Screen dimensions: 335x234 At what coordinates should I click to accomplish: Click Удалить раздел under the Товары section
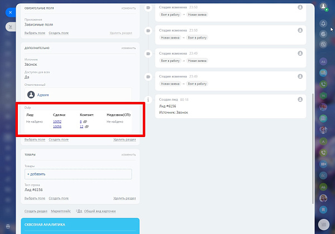click(x=125, y=198)
